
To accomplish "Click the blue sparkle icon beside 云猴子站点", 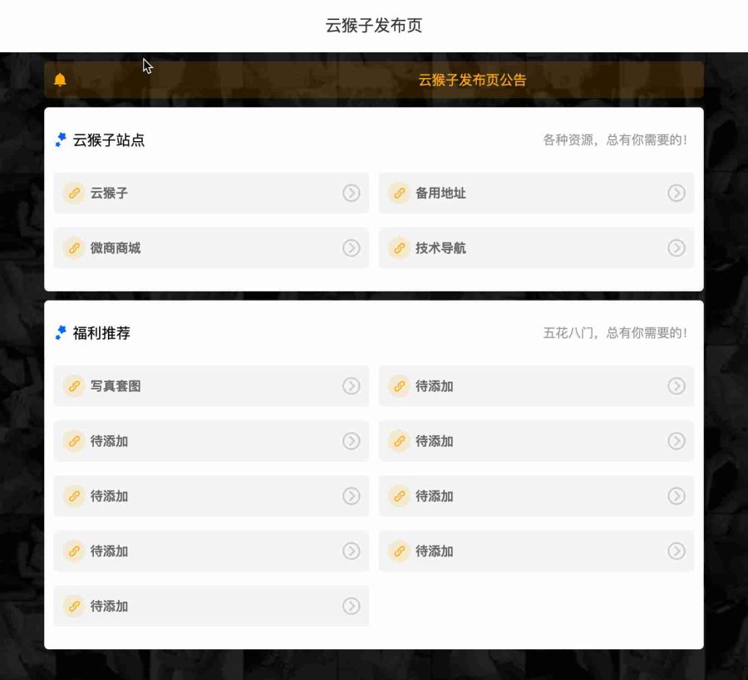I will click(59, 140).
